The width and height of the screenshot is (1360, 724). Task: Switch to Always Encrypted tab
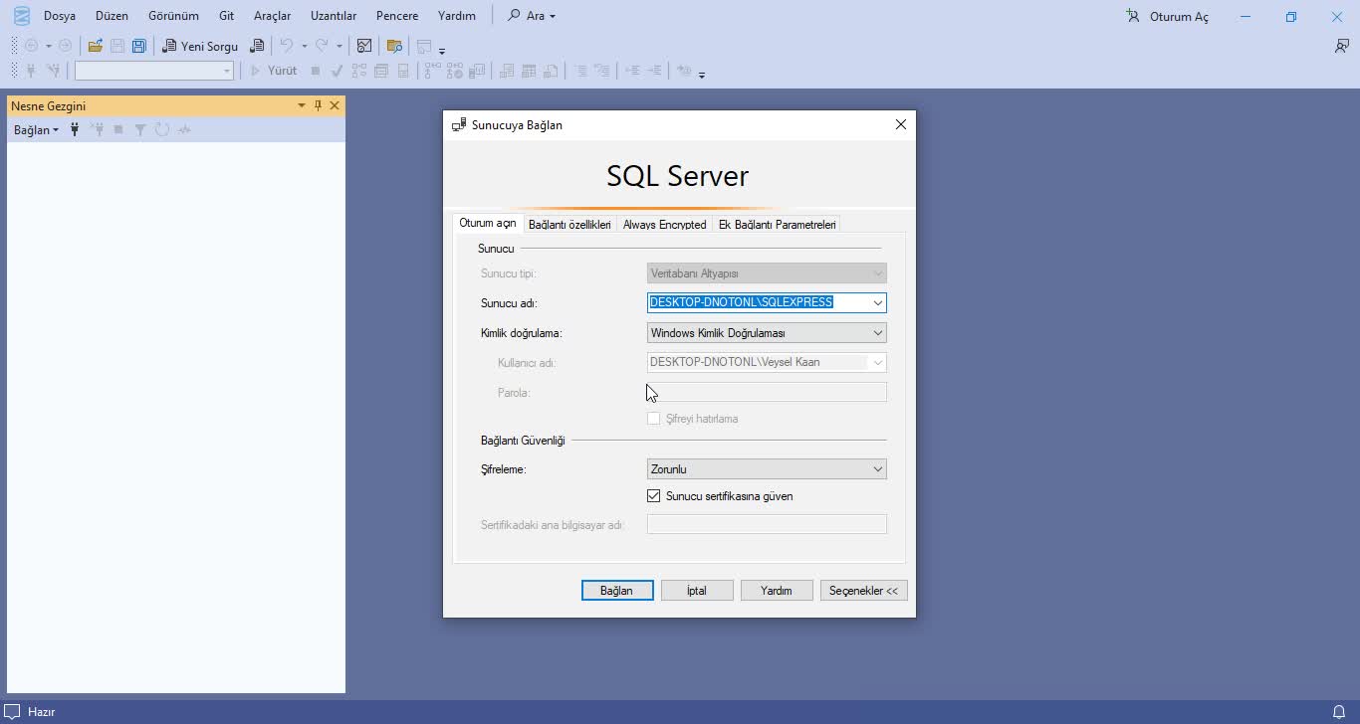coord(664,225)
